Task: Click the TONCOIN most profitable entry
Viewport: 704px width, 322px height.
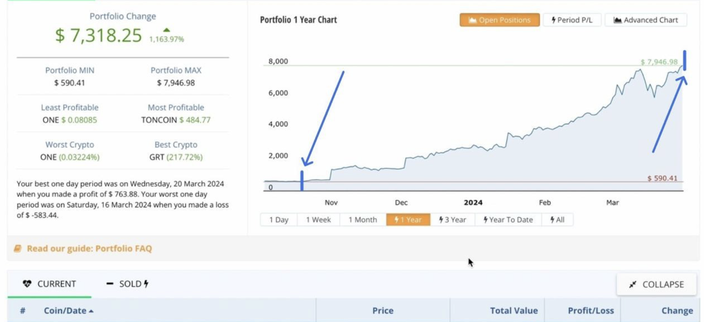Action: click(160, 120)
